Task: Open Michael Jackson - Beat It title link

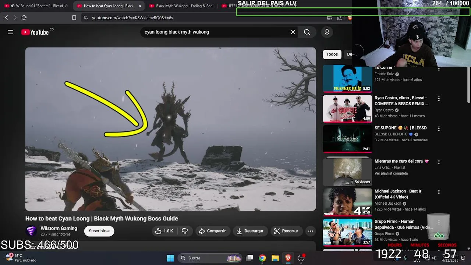Action: click(398, 194)
